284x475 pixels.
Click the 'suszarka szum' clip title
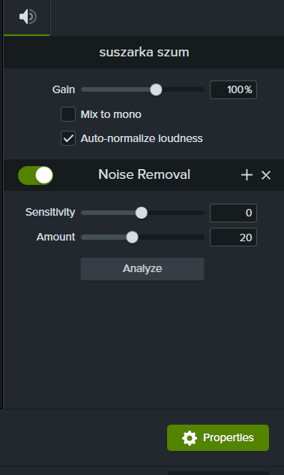144,52
